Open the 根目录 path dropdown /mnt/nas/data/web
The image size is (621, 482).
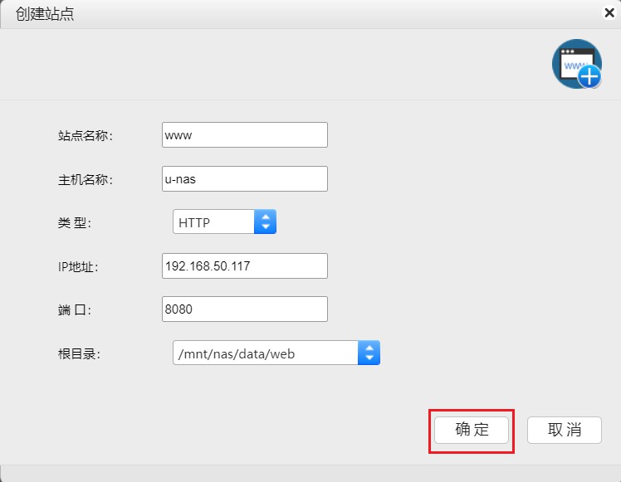pyautogui.click(x=266, y=353)
